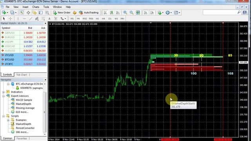Switch chart to Candlesticks icon
This screenshot has width=251, height=141.
(x=111, y=13)
